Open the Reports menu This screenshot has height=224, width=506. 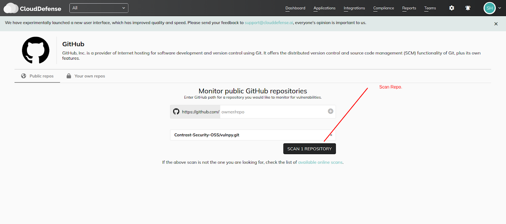click(x=409, y=8)
